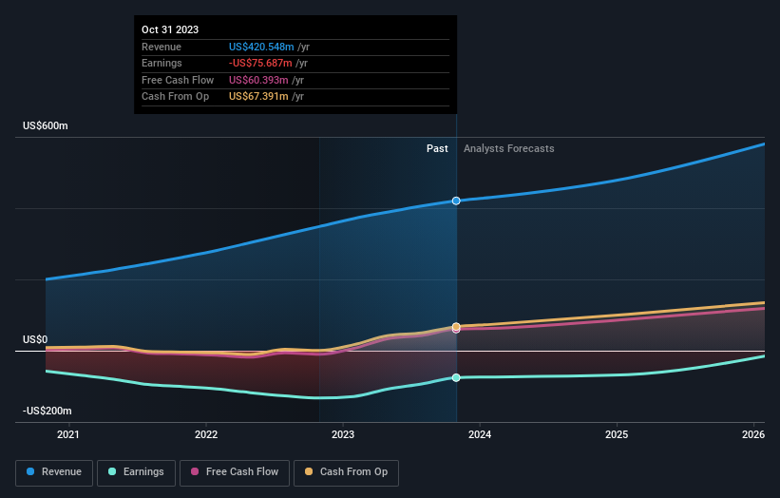Click the 2021 x-axis label
Image resolution: width=780 pixels, height=498 pixels.
[68, 434]
